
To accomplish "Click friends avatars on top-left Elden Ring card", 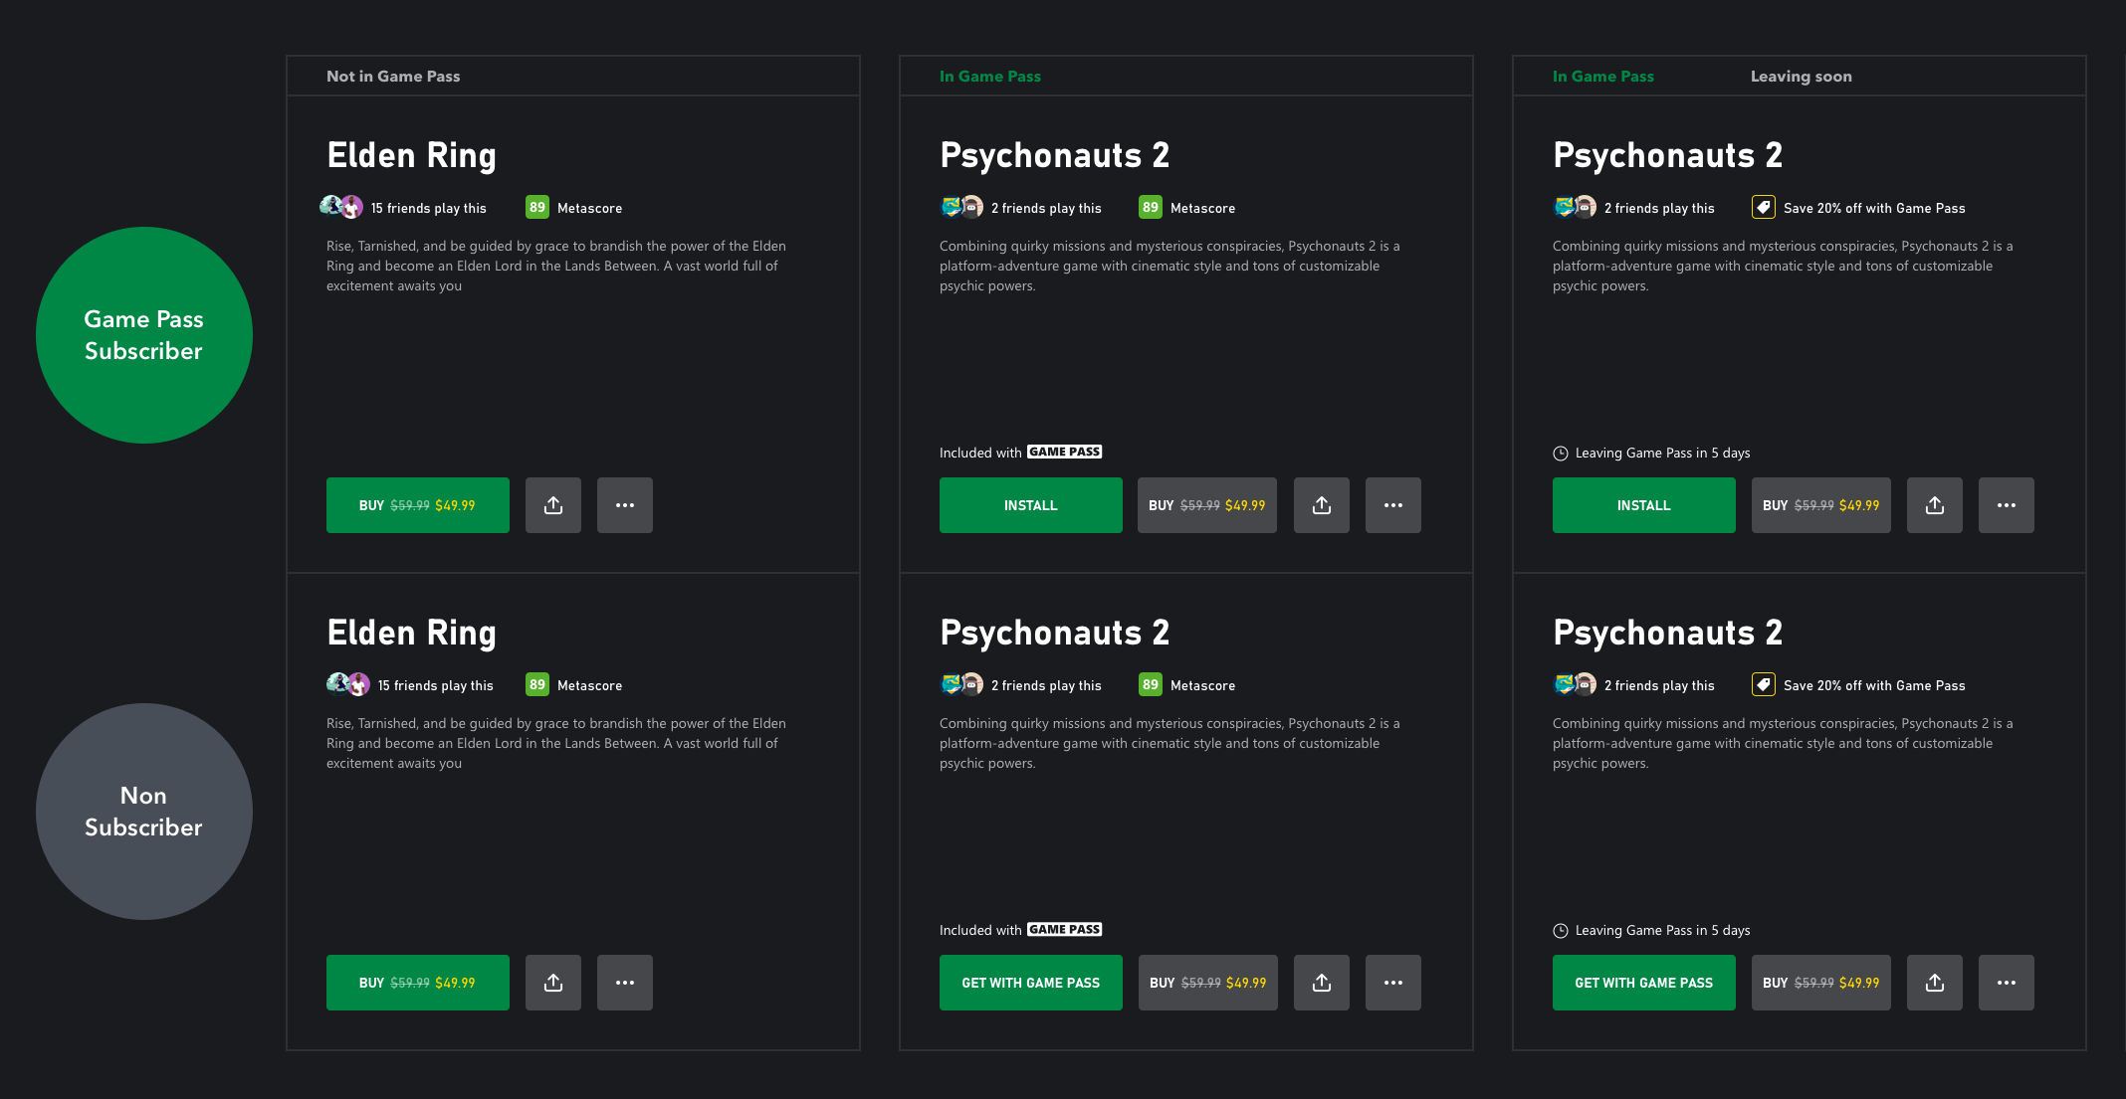I will 341,207.
